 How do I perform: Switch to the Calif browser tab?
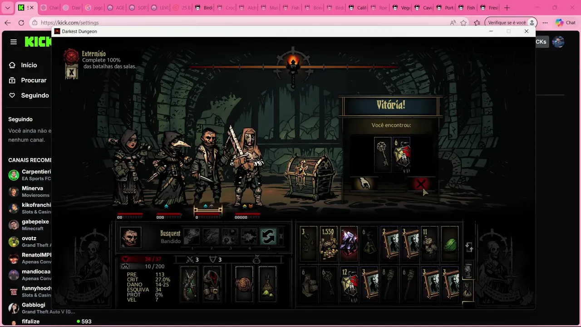(x=356, y=8)
